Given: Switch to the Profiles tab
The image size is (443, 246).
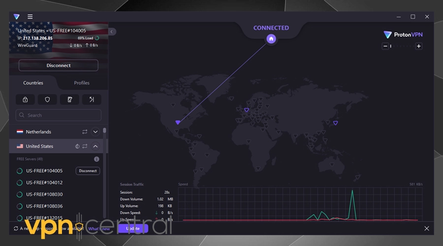Looking at the screenshot, I should point(82,83).
